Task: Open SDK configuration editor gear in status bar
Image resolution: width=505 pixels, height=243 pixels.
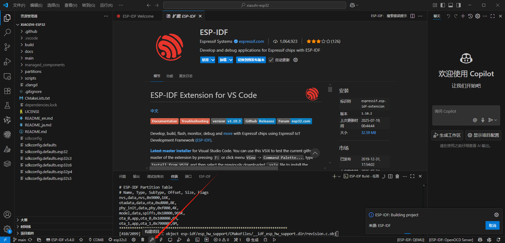Action: coord(133,240)
